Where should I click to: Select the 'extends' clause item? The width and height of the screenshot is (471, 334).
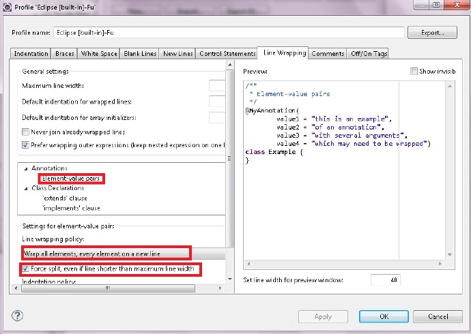point(65,198)
